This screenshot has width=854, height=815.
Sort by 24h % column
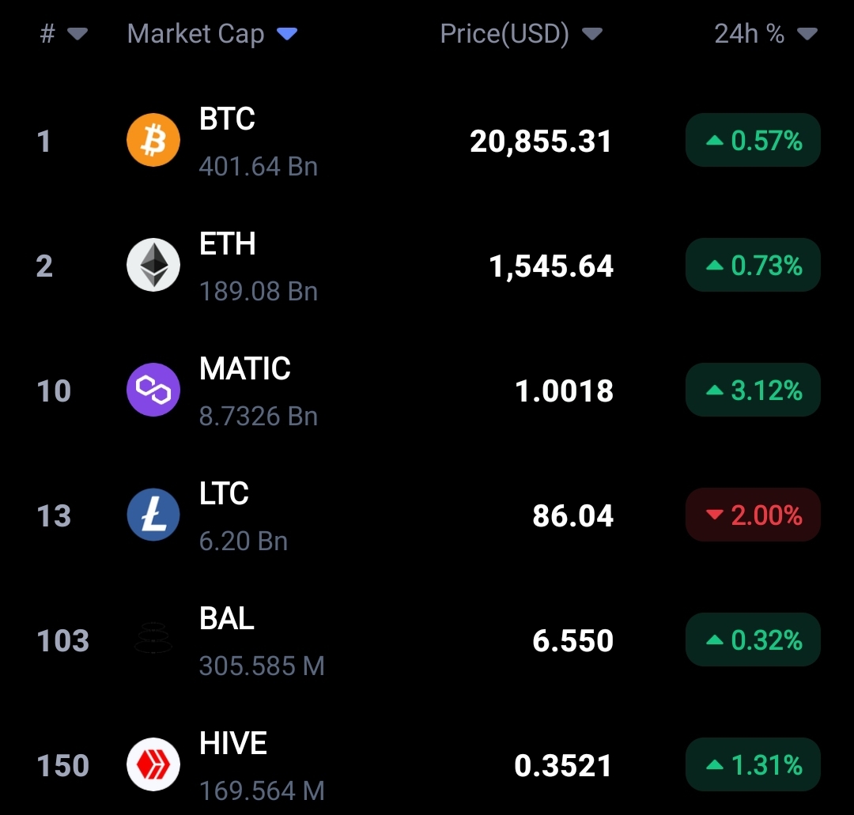coord(765,34)
